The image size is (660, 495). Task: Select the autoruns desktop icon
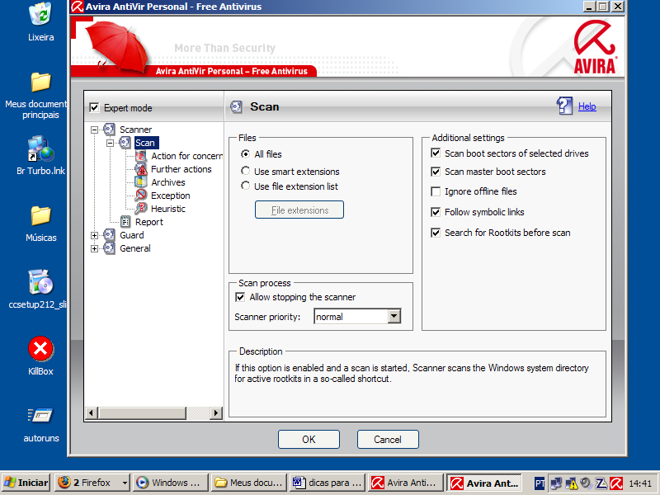point(40,416)
